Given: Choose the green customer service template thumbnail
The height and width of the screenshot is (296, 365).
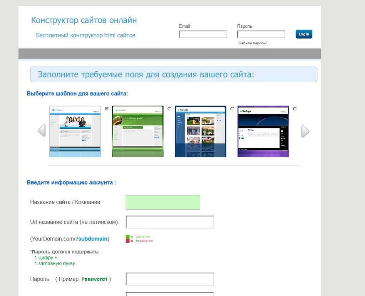Looking at the screenshot, I should tap(138, 131).
